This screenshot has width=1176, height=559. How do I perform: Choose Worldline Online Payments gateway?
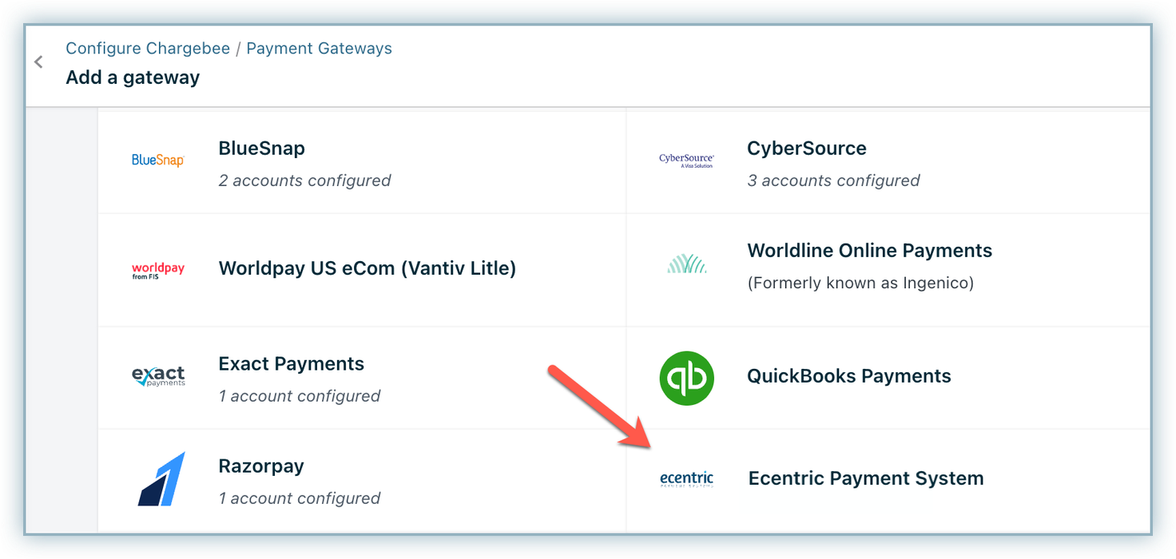(x=869, y=251)
